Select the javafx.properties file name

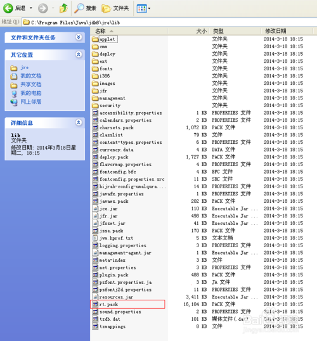point(121,194)
